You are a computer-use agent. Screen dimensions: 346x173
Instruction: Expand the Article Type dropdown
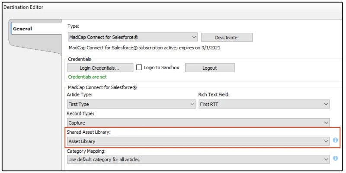(131, 104)
